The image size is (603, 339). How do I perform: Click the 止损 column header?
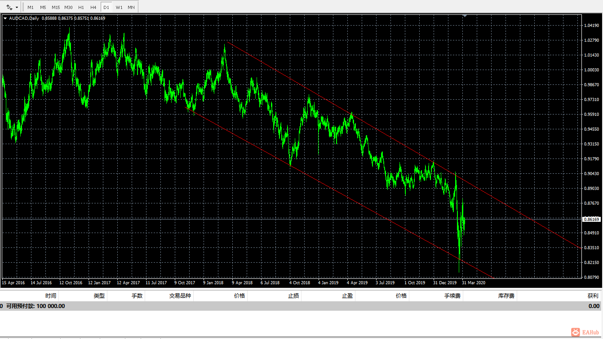(x=293, y=296)
